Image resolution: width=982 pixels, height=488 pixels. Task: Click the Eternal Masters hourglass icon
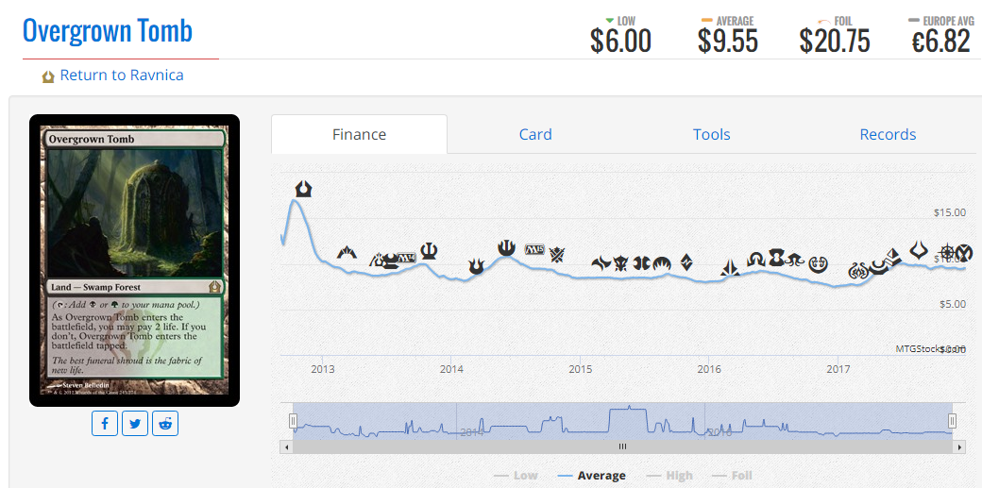[776, 257]
